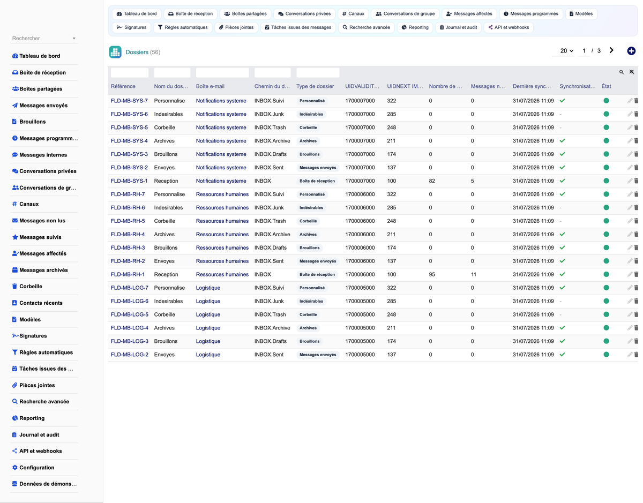Edit row FLD-MB-RH-7 with pencil icon

coord(630,194)
